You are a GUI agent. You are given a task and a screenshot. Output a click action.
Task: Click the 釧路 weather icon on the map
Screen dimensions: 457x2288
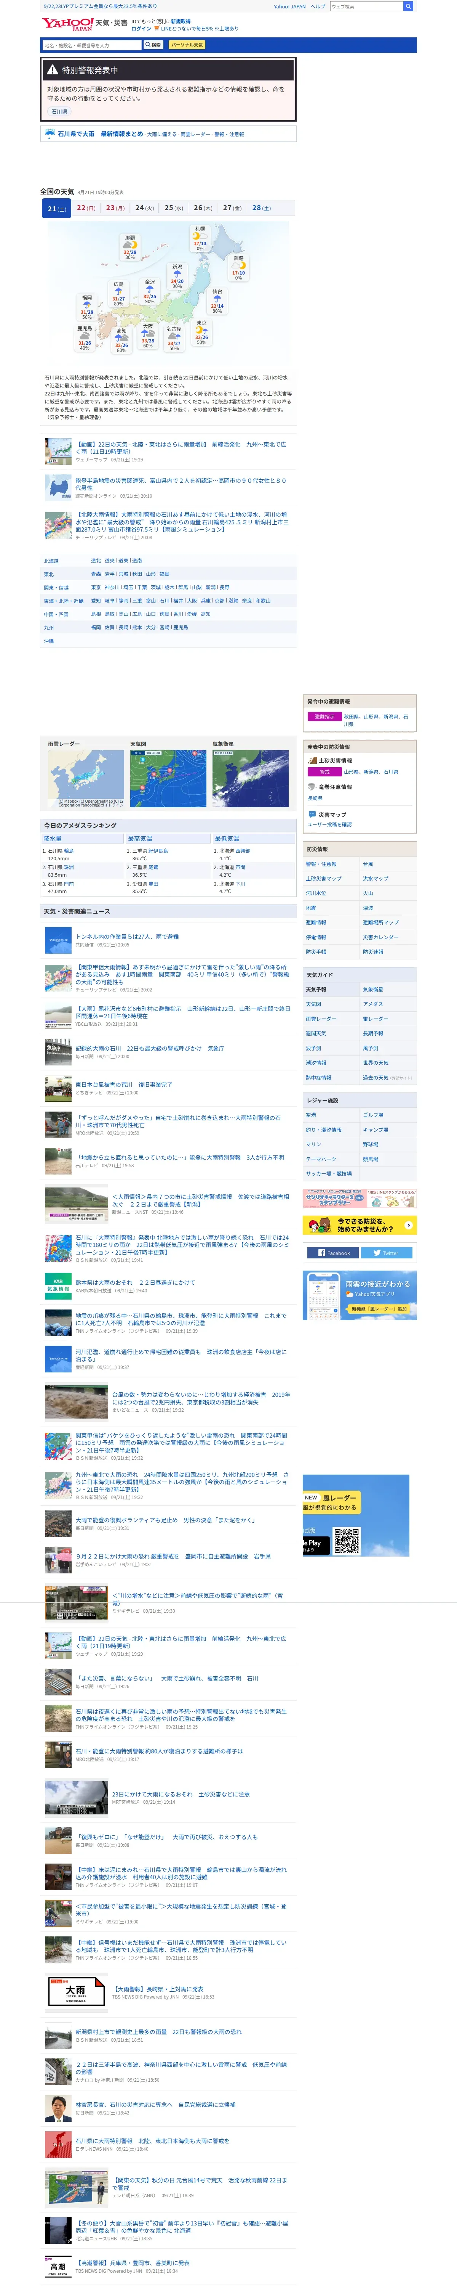coord(239,265)
